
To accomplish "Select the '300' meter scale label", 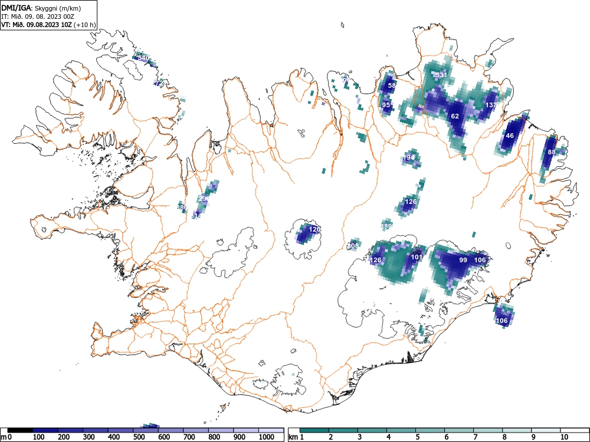I will pyautogui.click(x=89, y=437).
